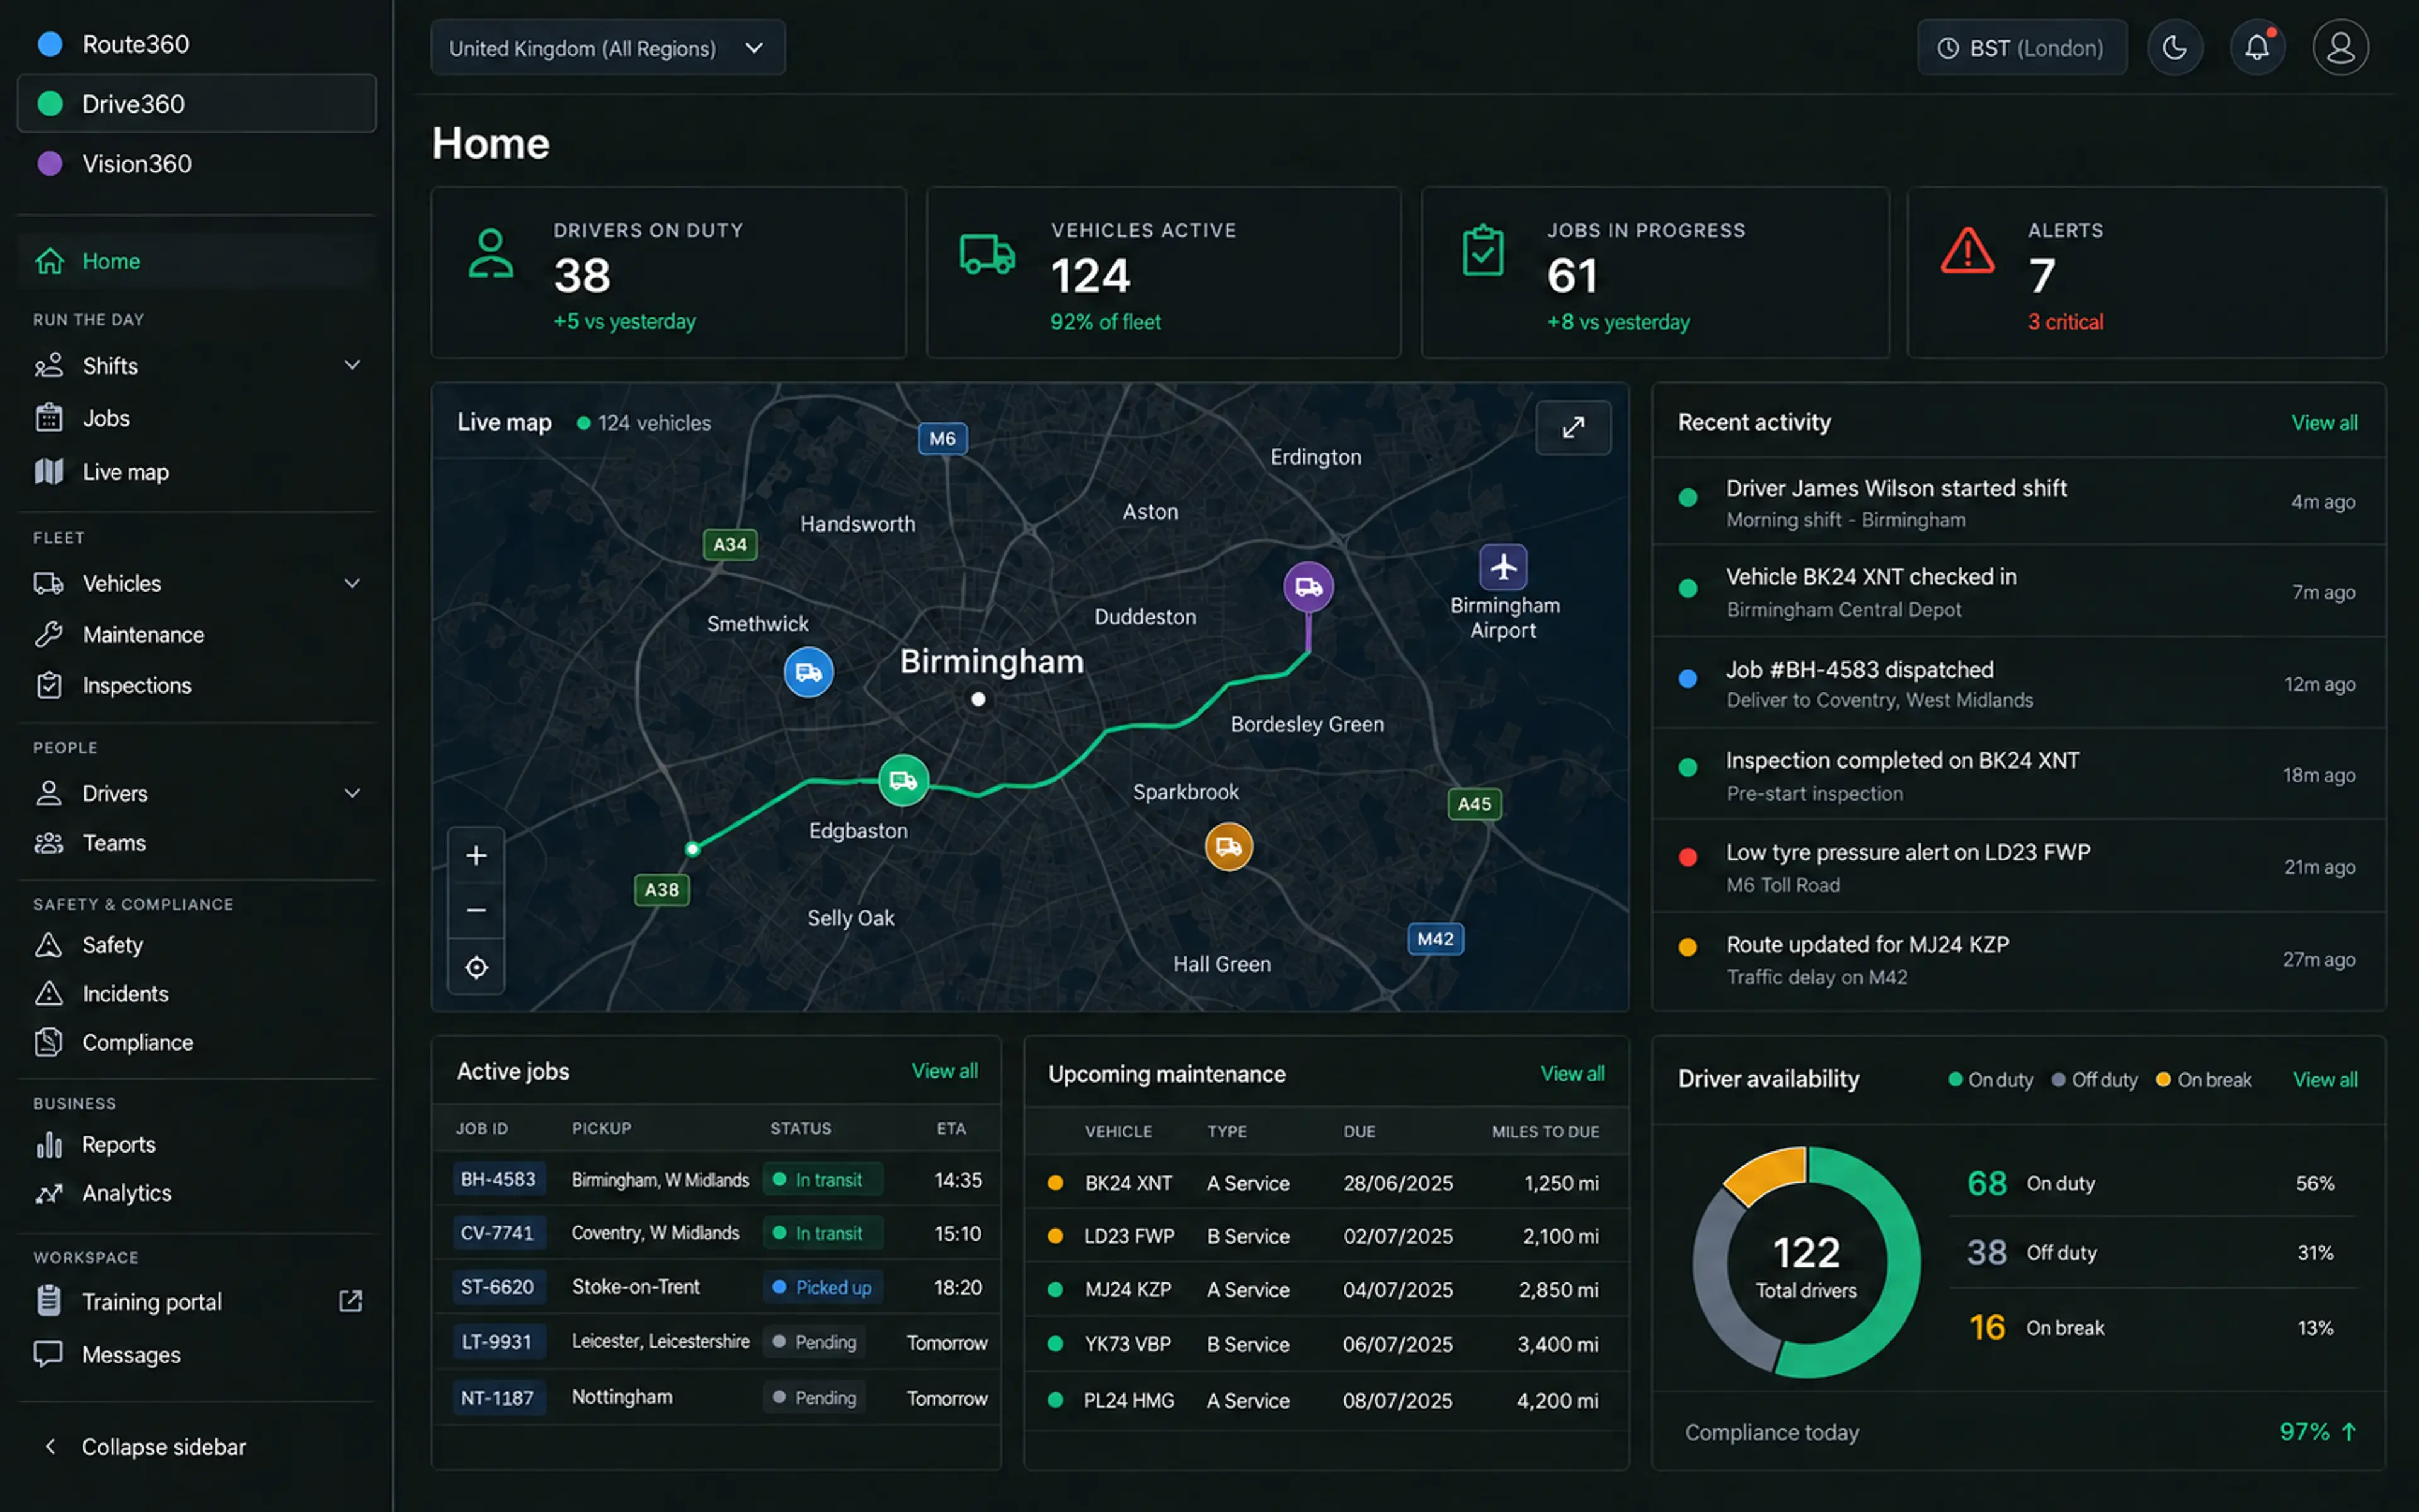This screenshot has height=1512, width=2419.
Task: Click the Drivers on Duty person icon
Action: point(491,253)
